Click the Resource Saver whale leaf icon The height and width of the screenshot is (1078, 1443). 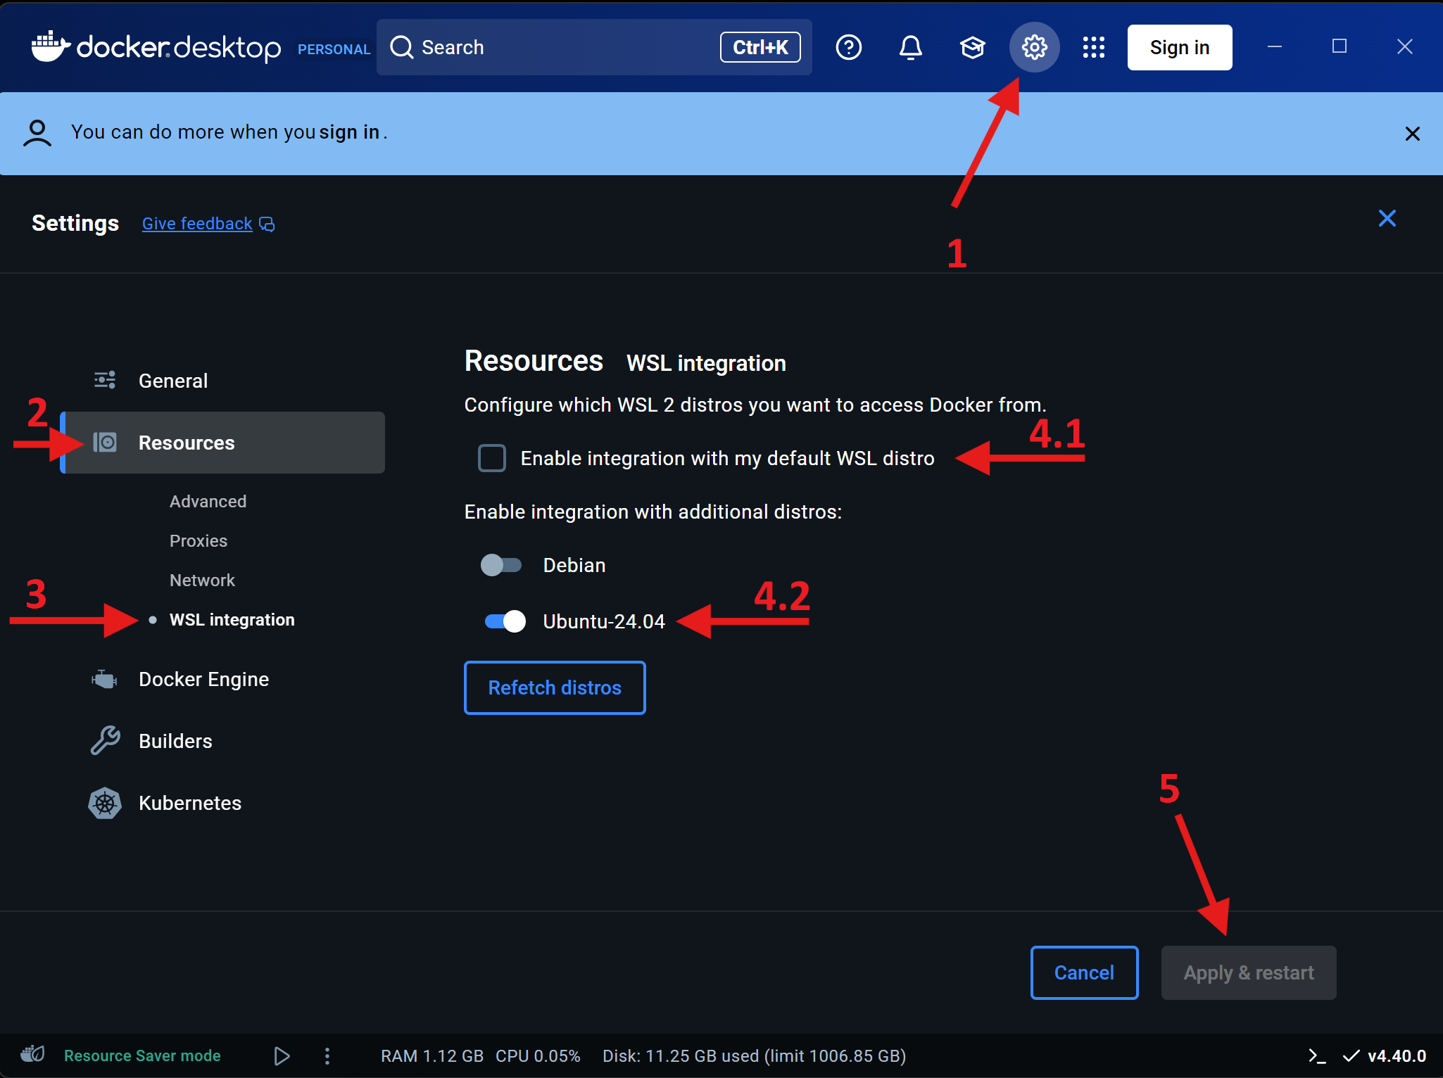coord(33,1055)
